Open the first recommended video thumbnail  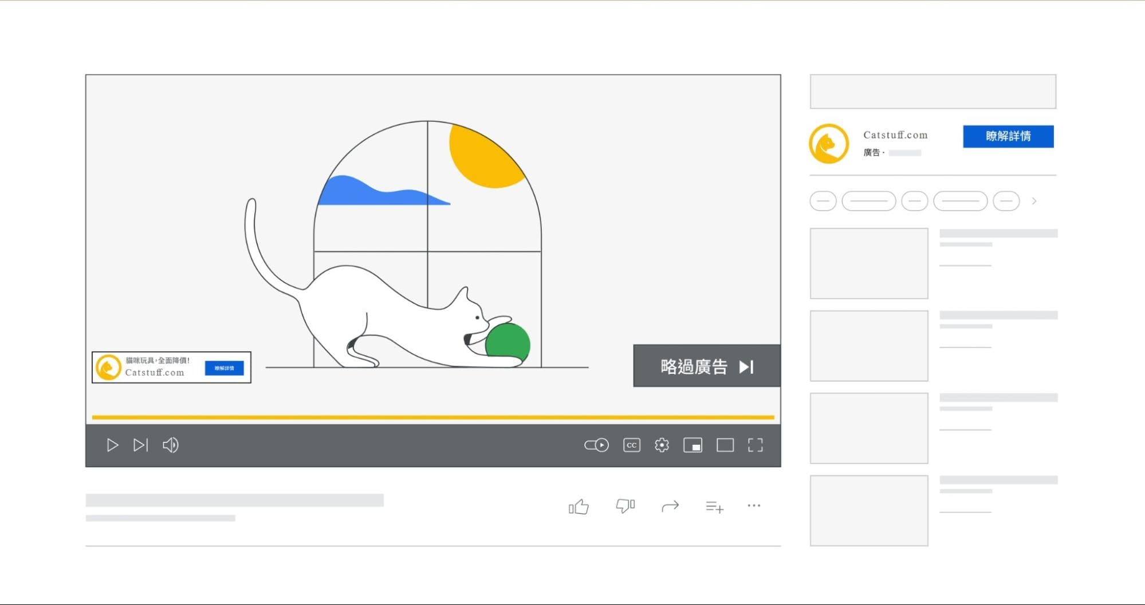coord(868,263)
